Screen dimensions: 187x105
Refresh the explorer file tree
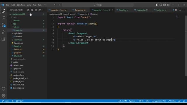[36, 10]
